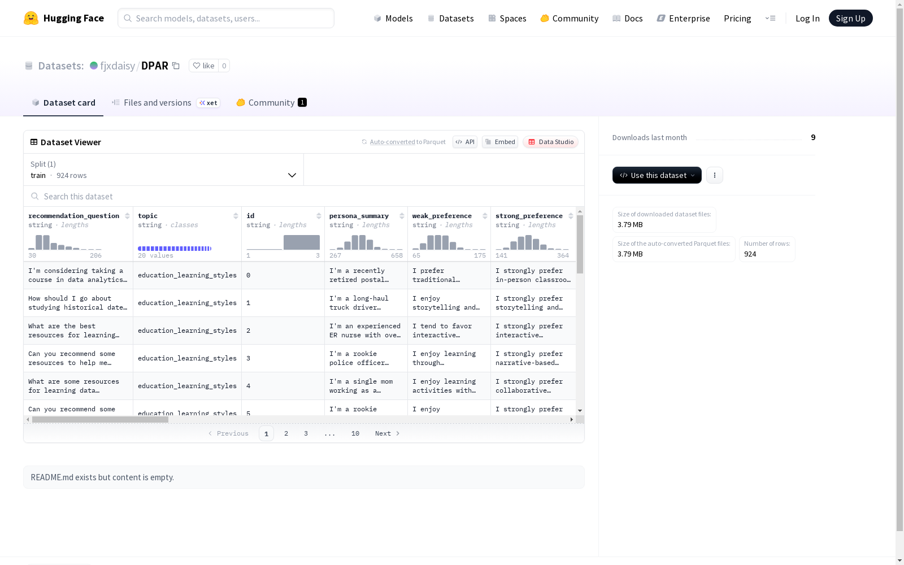
Task: Click the Embed button
Action: click(500, 142)
